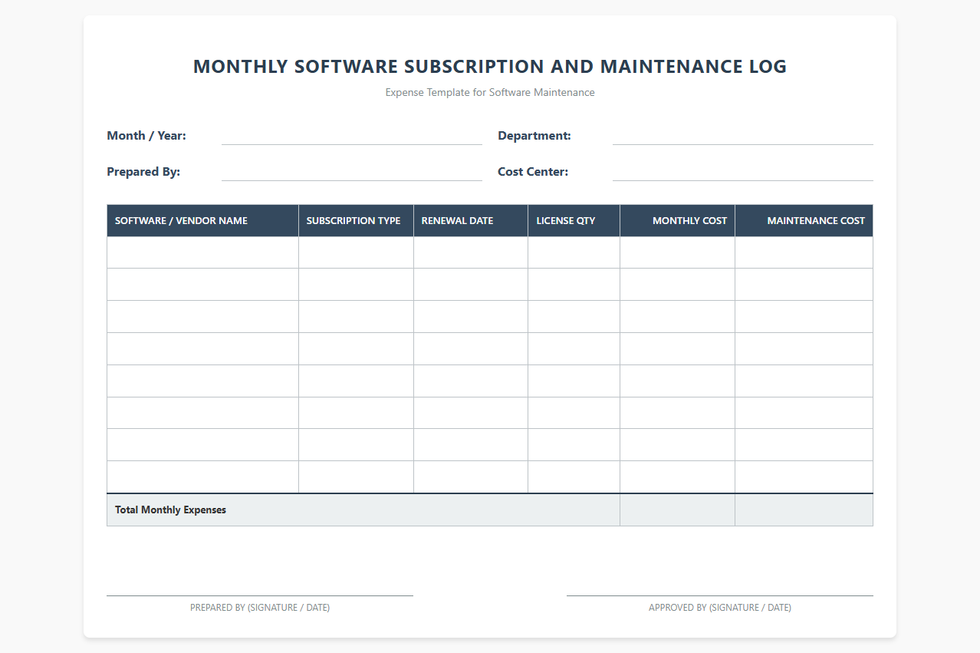Click the Renewal Date column header

pos(471,220)
